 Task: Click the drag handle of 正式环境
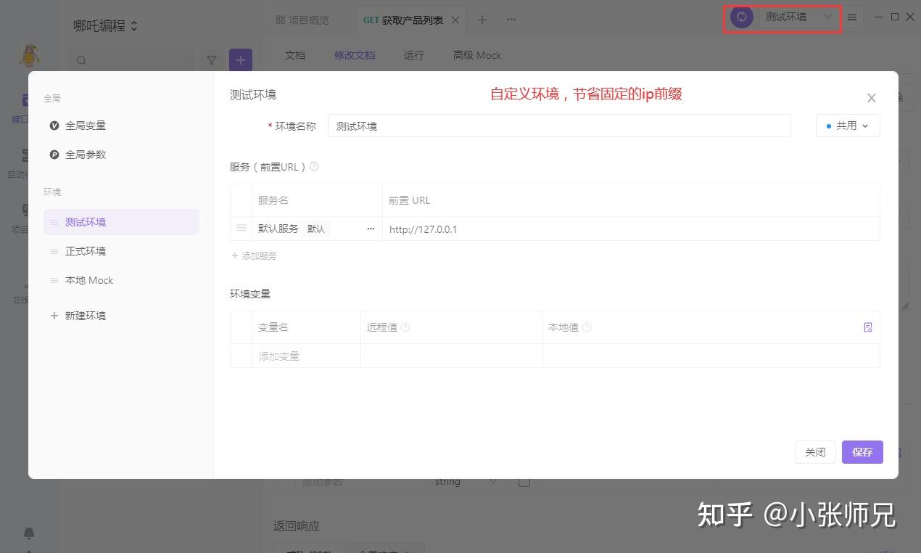pyautogui.click(x=54, y=251)
